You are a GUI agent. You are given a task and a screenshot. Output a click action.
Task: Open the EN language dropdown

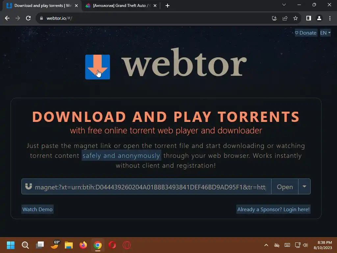tap(325, 33)
